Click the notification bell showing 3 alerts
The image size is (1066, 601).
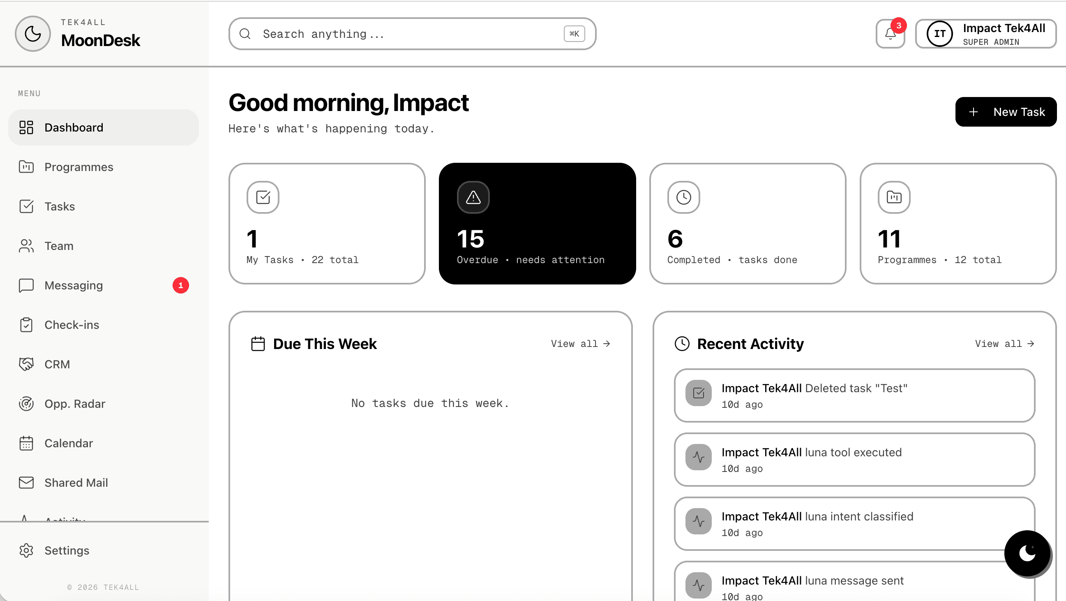click(x=890, y=34)
